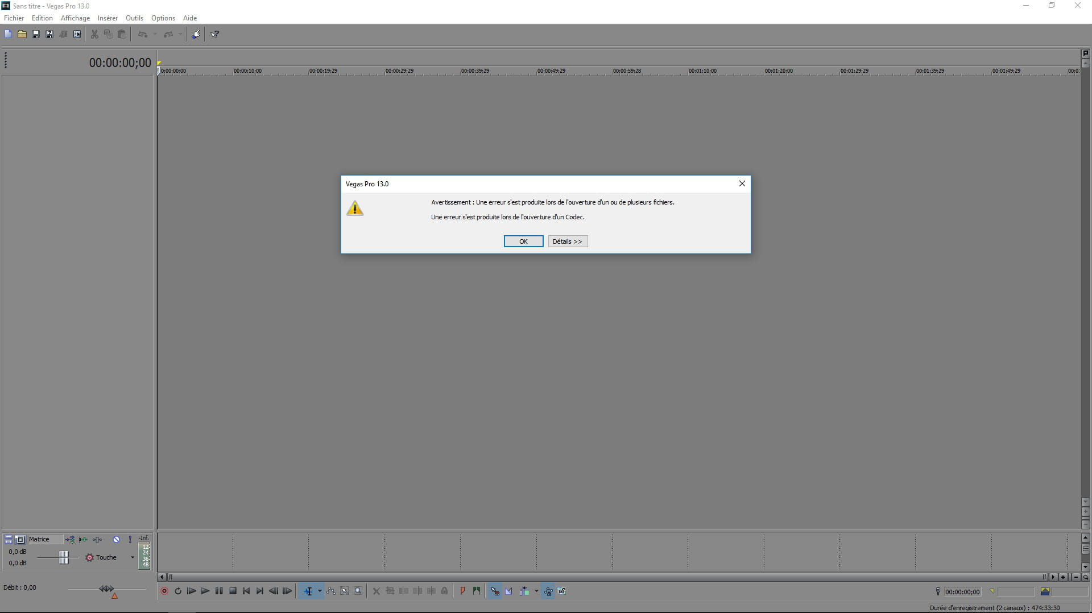Open the Outils menu

[x=134, y=18]
